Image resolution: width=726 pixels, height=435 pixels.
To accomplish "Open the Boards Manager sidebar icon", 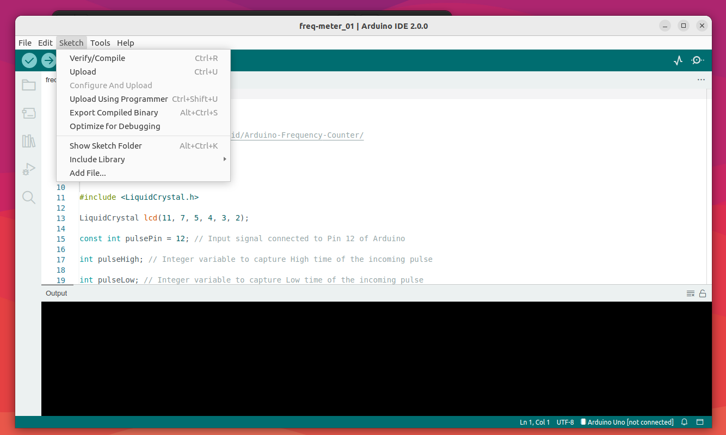I will (x=28, y=113).
